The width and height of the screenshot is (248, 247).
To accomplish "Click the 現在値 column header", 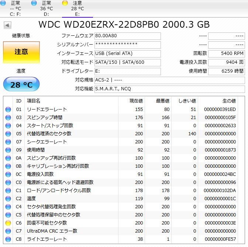I will point(132,101).
